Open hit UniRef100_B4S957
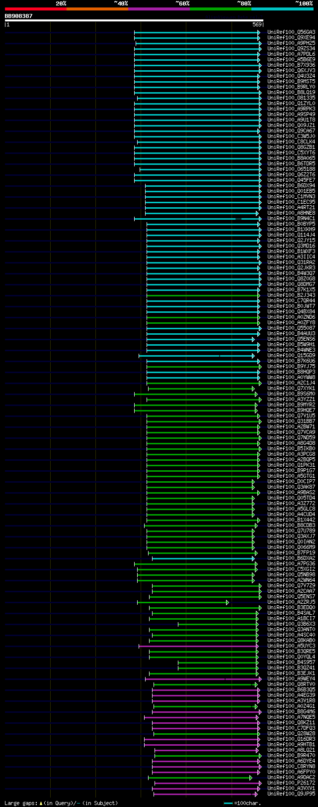318x807 pixels. click(x=291, y=662)
